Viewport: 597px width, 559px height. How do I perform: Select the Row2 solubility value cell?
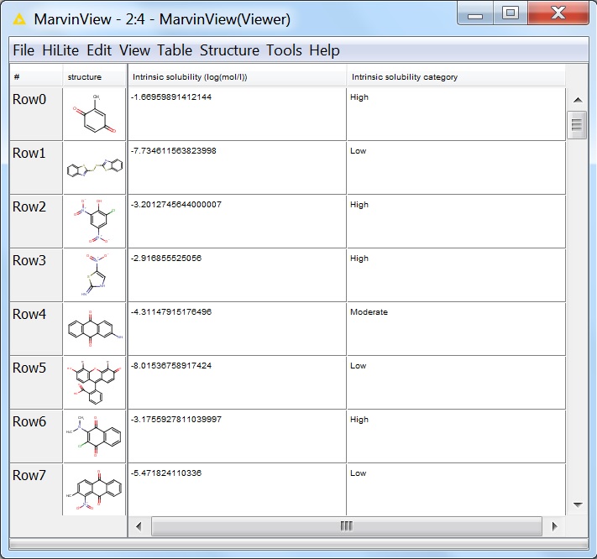237,222
